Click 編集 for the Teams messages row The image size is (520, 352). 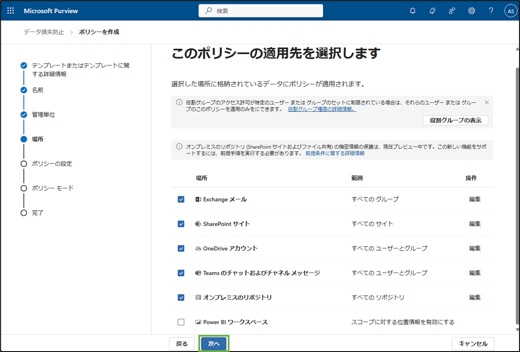pos(475,273)
